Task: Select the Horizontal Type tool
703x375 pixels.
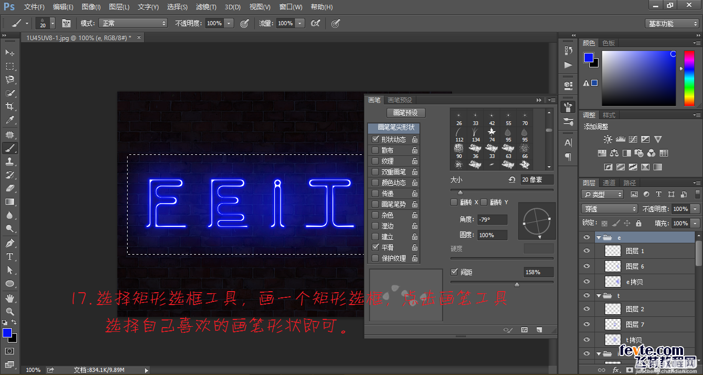Action: pos(10,256)
